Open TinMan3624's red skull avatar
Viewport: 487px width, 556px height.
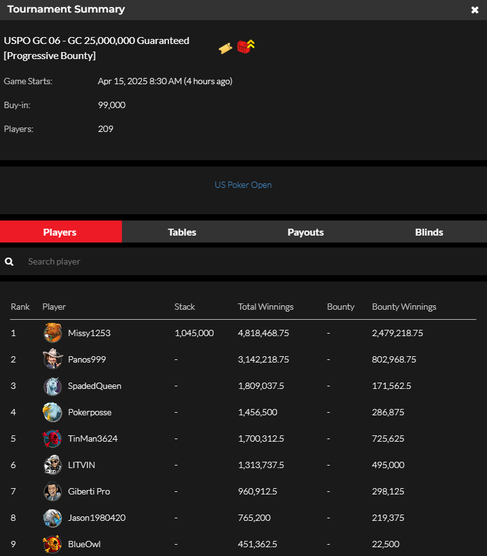click(x=53, y=439)
